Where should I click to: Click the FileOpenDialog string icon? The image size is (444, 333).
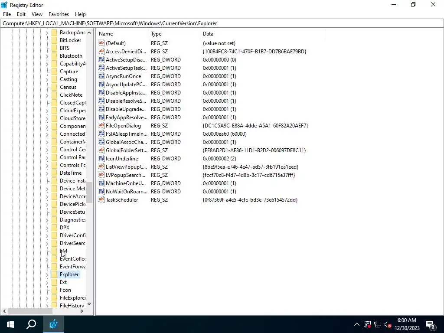point(101,125)
